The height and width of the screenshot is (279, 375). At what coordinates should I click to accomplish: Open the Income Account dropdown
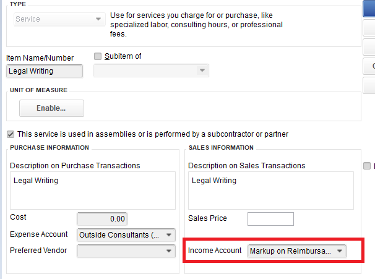pyautogui.click(x=339, y=251)
